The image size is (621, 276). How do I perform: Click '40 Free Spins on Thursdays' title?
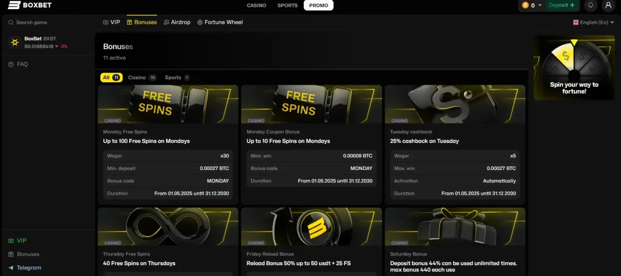tap(139, 263)
